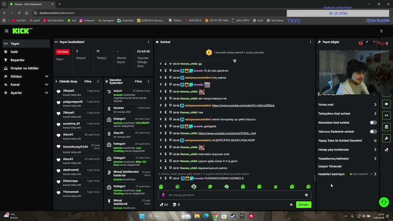Click the camera icon in the right sidebar

pos(386,127)
